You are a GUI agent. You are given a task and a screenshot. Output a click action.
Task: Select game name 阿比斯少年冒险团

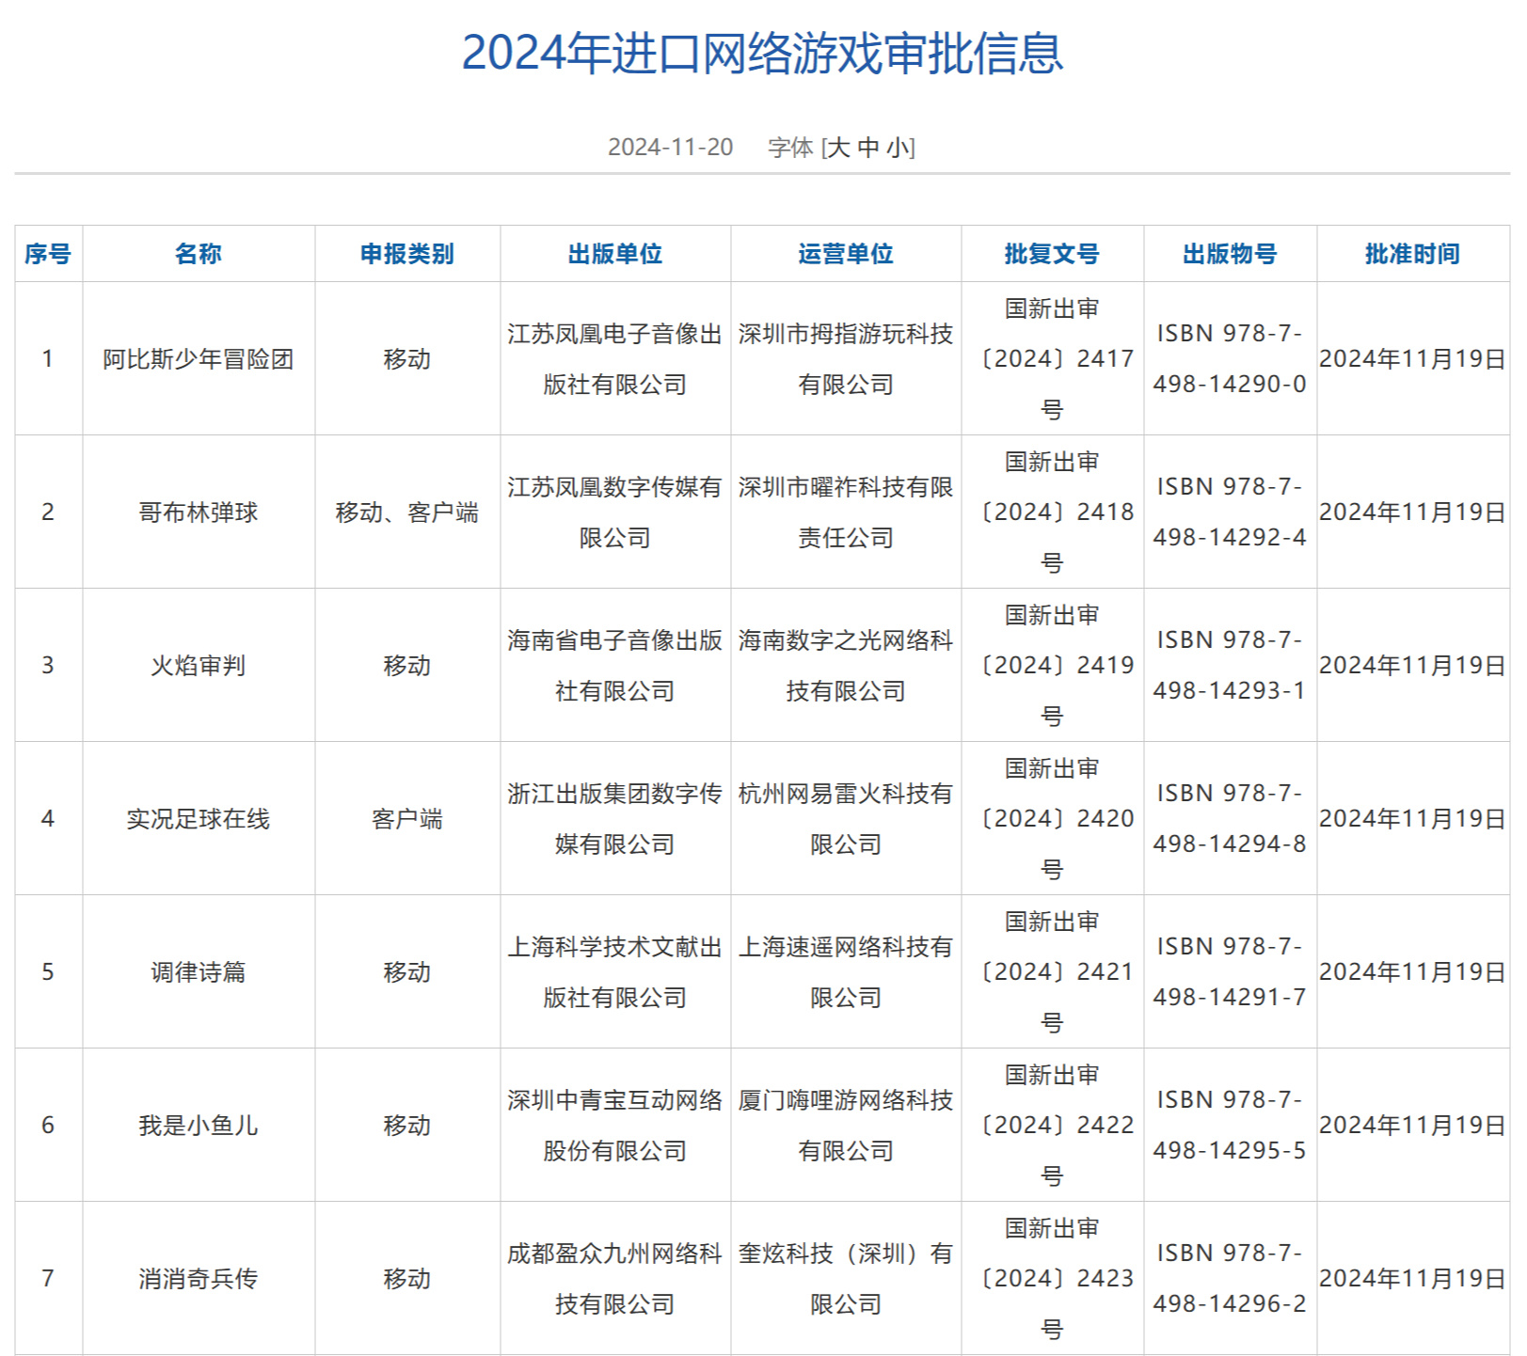click(x=199, y=359)
